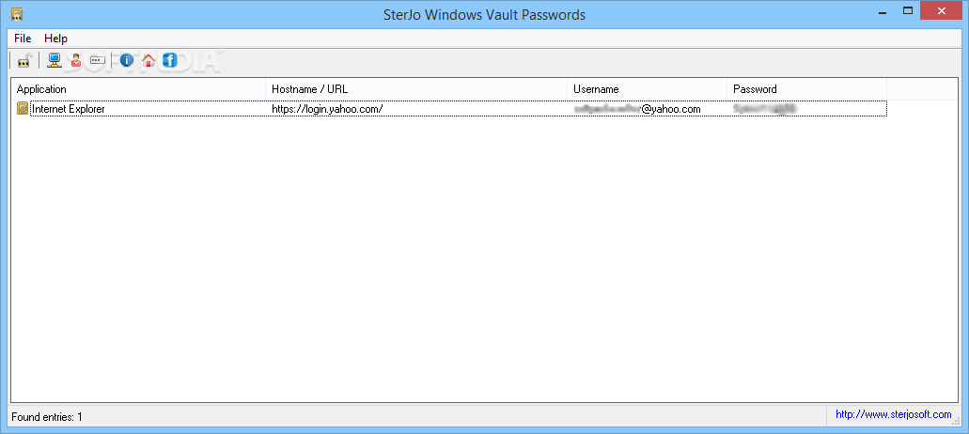Open the File menu
This screenshot has width=969, height=434.
click(23, 39)
